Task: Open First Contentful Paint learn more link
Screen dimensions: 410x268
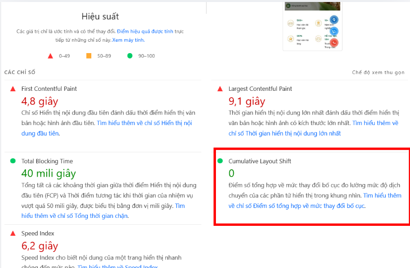Action: pos(144,123)
